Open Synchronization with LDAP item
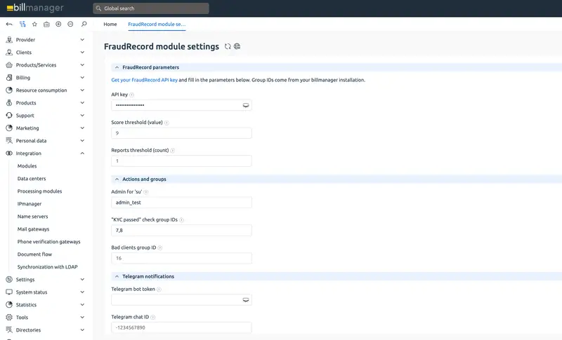The width and height of the screenshot is (562, 340). point(47,266)
